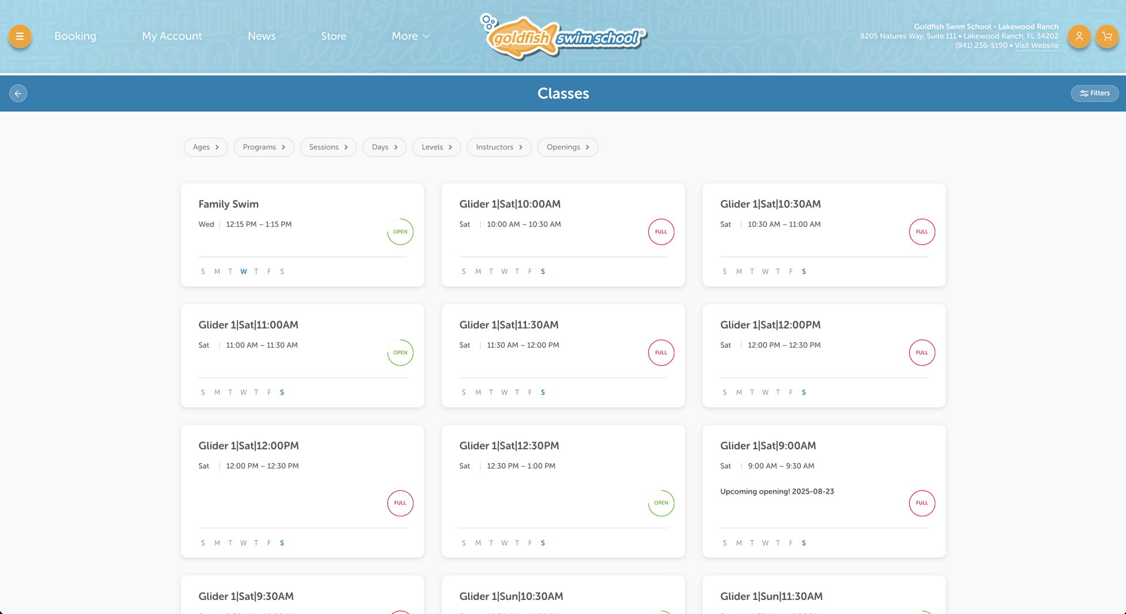Expand the Days filter chip
Image resolution: width=1126 pixels, height=614 pixels.
click(385, 147)
